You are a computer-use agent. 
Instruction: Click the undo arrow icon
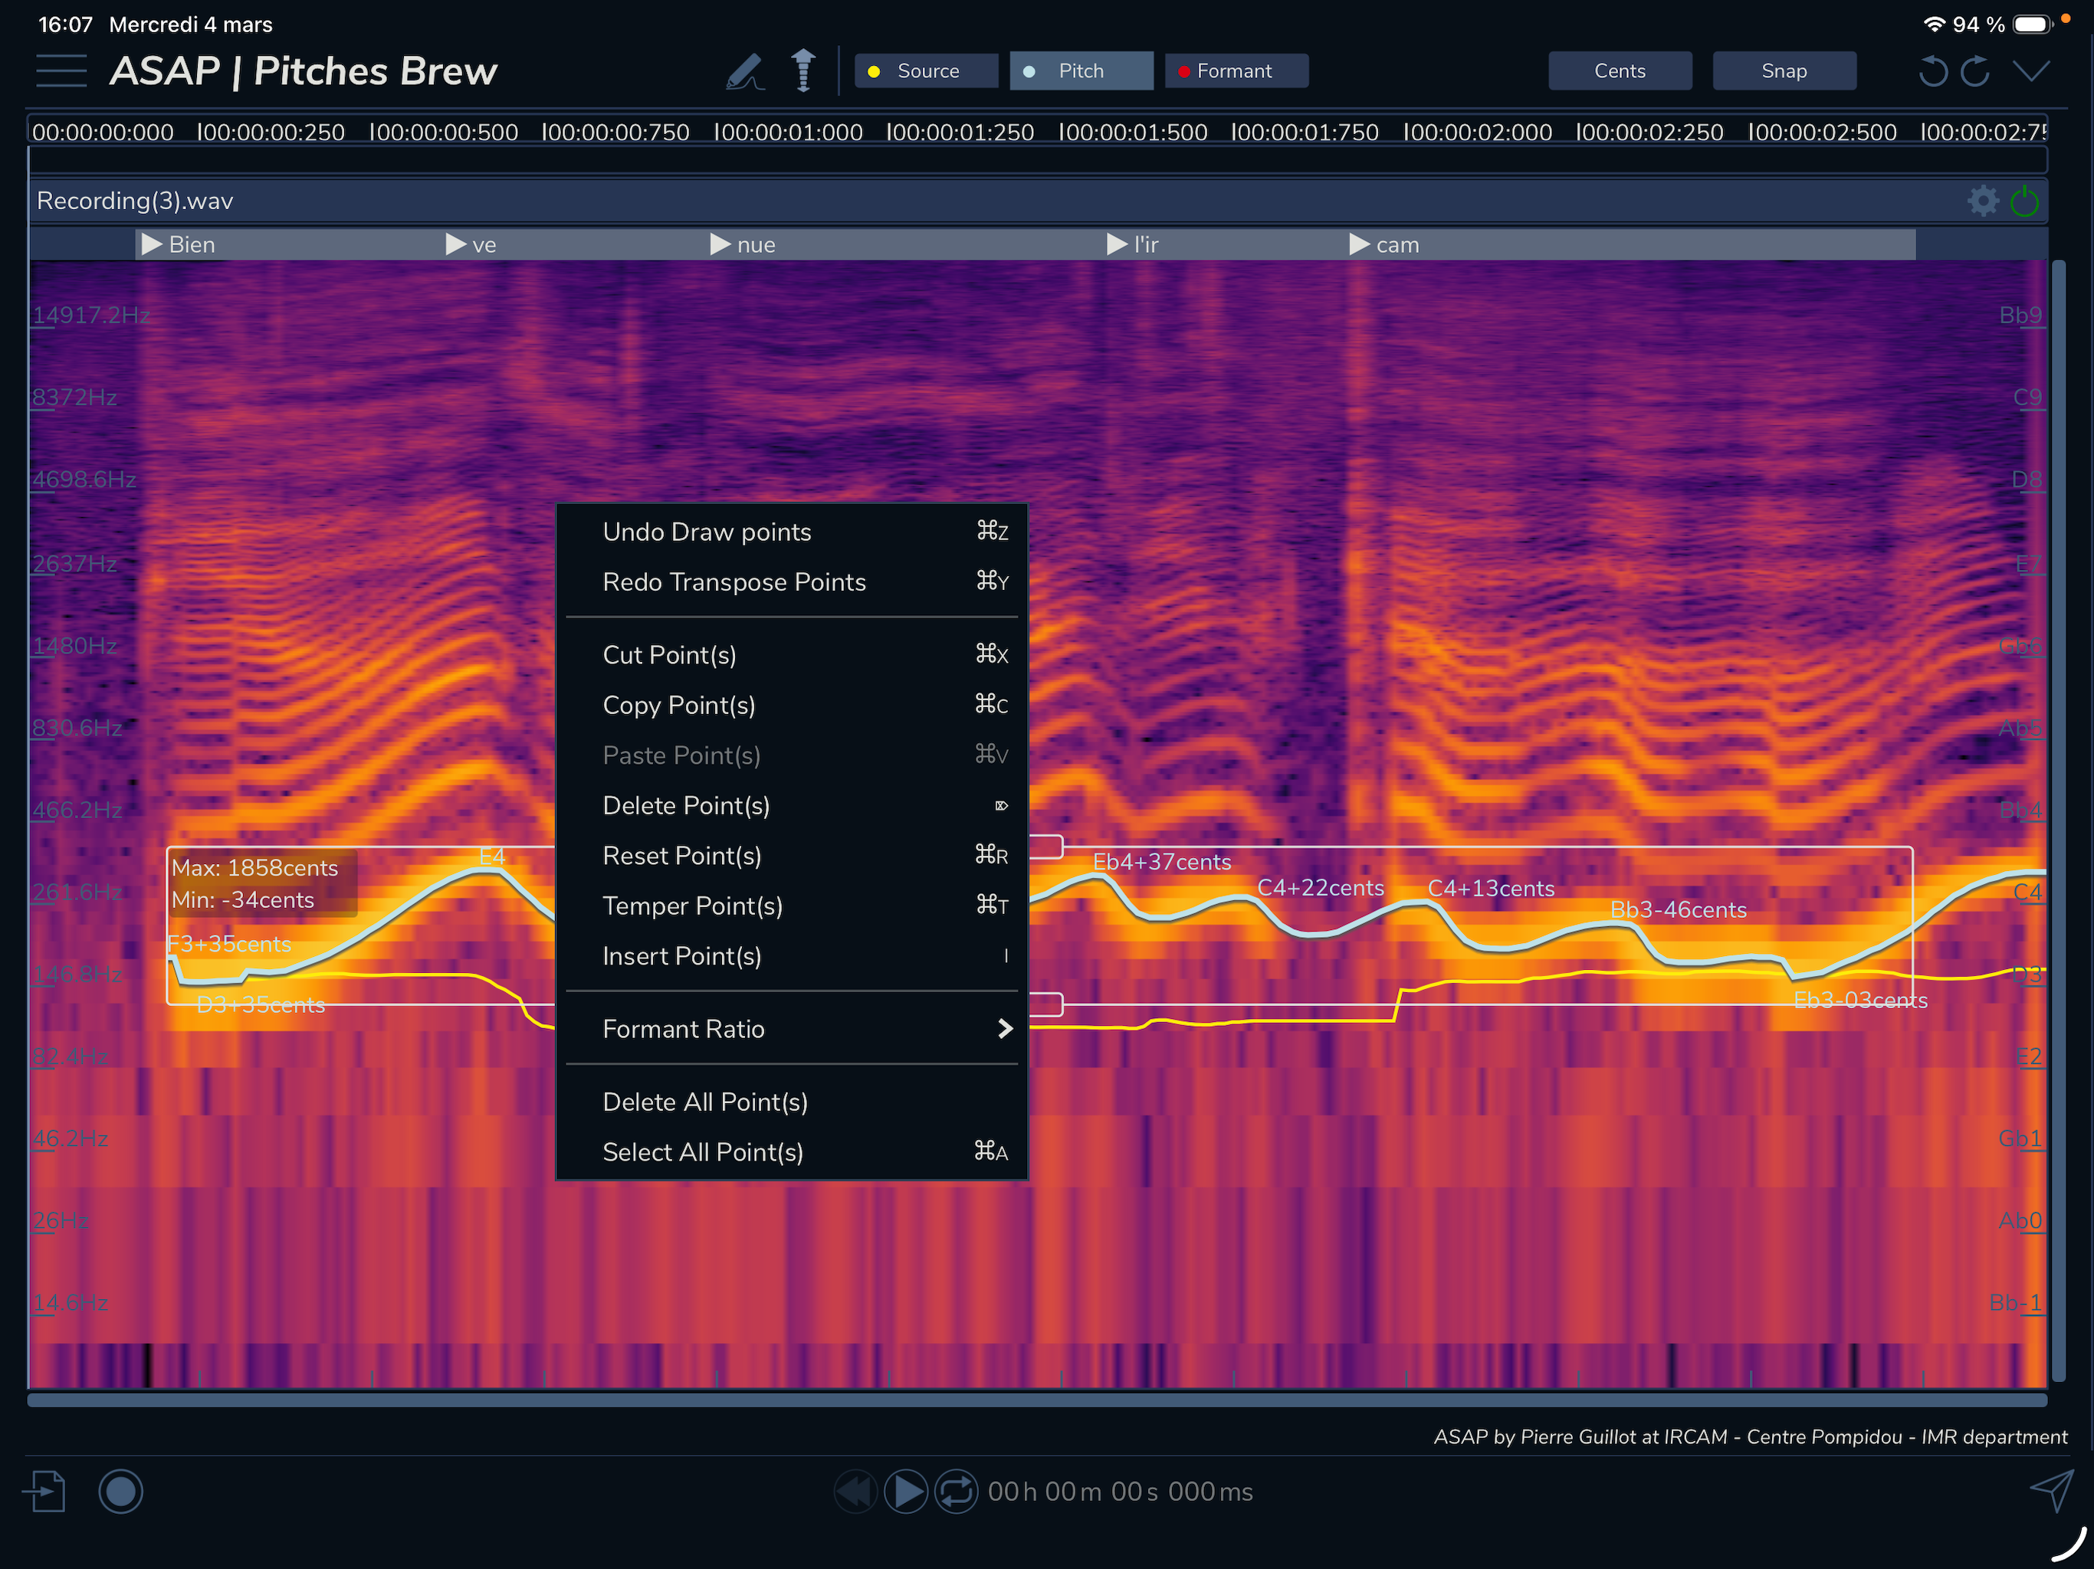(x=1932, y=72)
